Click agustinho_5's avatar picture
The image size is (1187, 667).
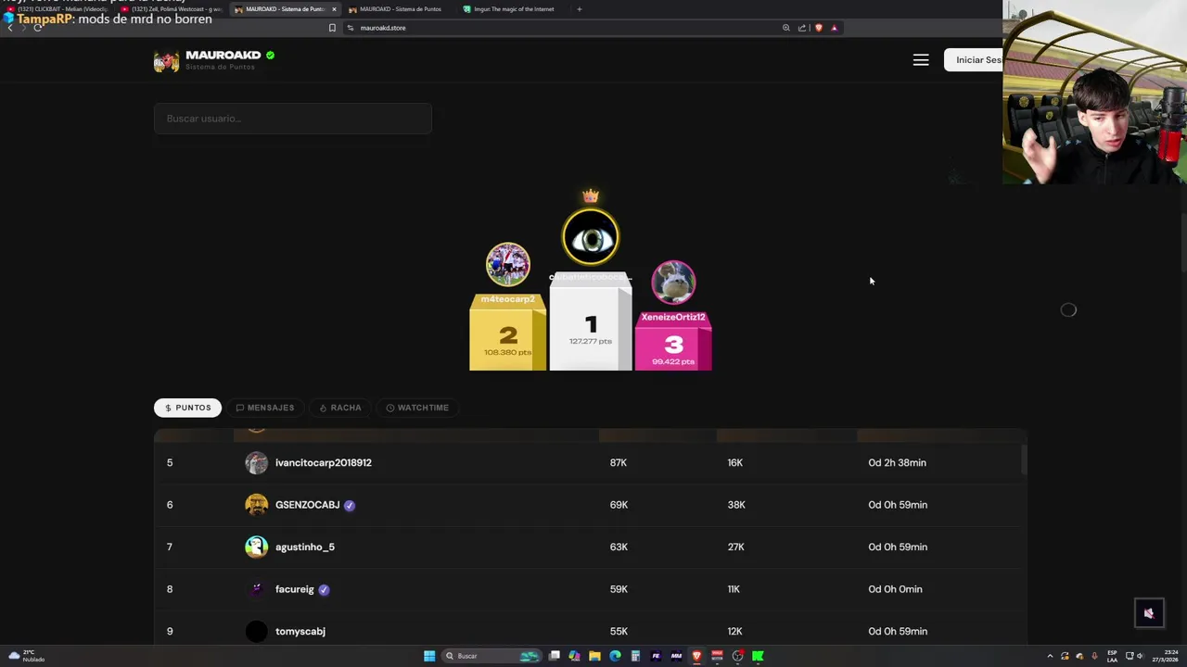pyautogui.click(x=256, y=547)
